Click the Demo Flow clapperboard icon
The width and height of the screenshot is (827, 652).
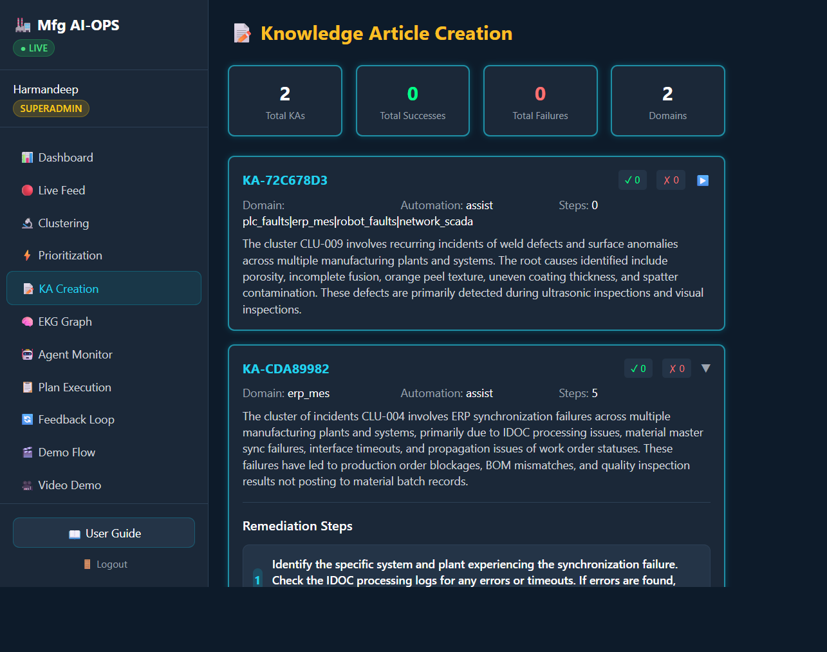(x=27, y=452)
